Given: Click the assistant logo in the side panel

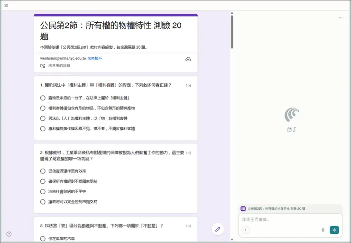Looking at the screenshot, I should pyautogui.click(x=292, y=115).
